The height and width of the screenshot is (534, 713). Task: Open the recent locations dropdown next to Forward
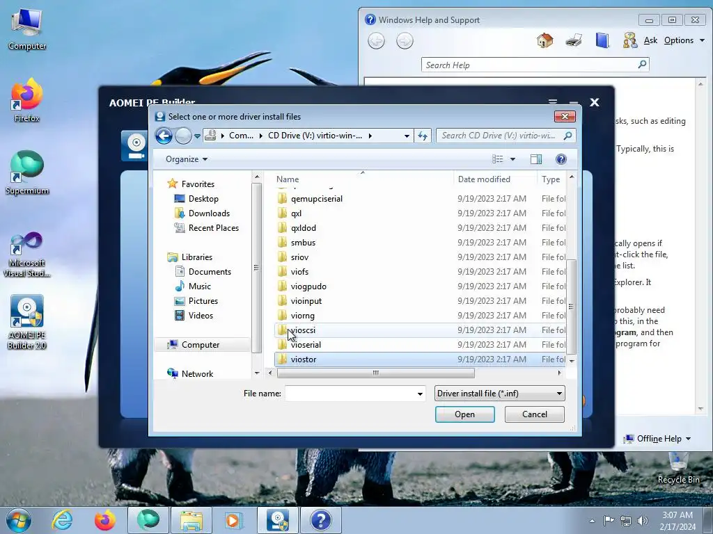pos(197,136)
